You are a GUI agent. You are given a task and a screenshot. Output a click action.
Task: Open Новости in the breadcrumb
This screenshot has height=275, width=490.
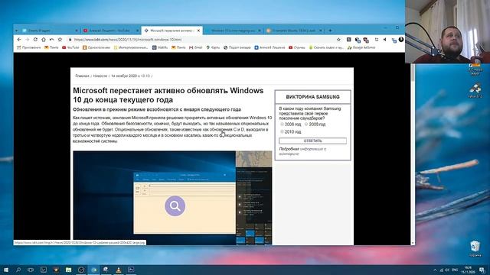pyautogui.click(x=100, y=76)
